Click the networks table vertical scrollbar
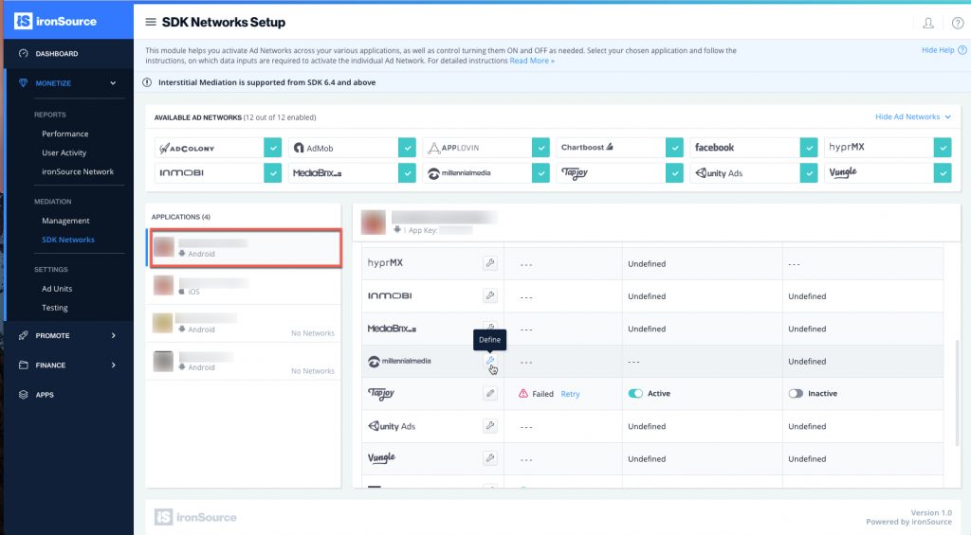Viewport: 971px width, 535px height. (x=958, y=392)
